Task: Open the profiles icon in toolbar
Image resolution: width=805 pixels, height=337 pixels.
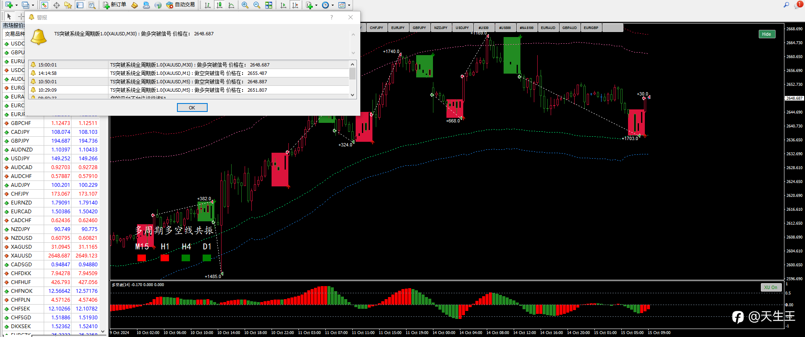Action: (25, 5)
